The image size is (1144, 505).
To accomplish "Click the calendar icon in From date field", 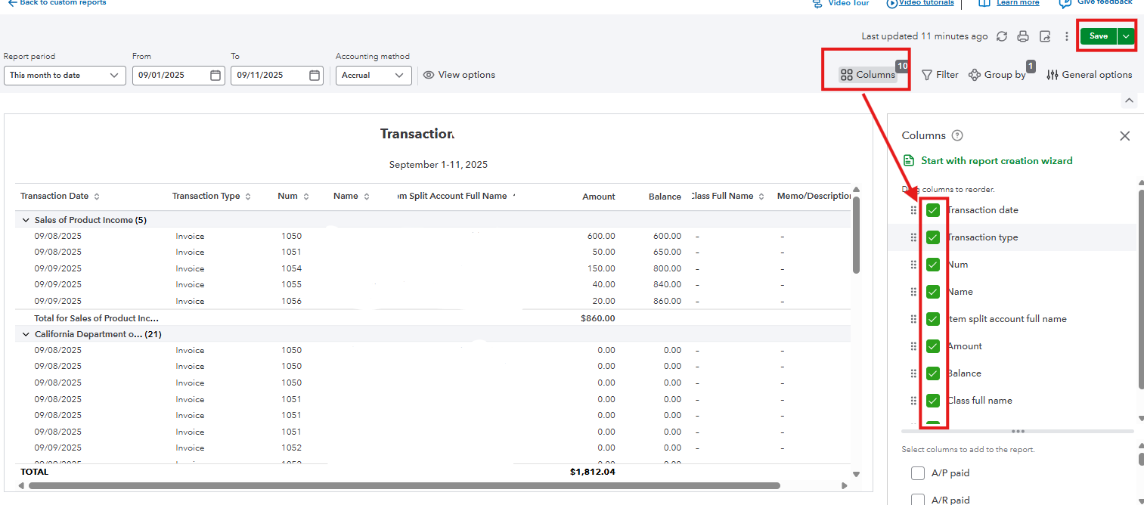I will click(215, 76).
